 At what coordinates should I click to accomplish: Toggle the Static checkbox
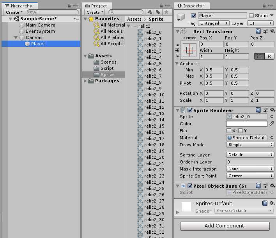[x=251, y=16]
